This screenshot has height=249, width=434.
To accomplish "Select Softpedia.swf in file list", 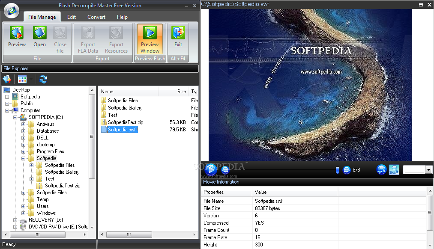I will [x=122, y=129].
